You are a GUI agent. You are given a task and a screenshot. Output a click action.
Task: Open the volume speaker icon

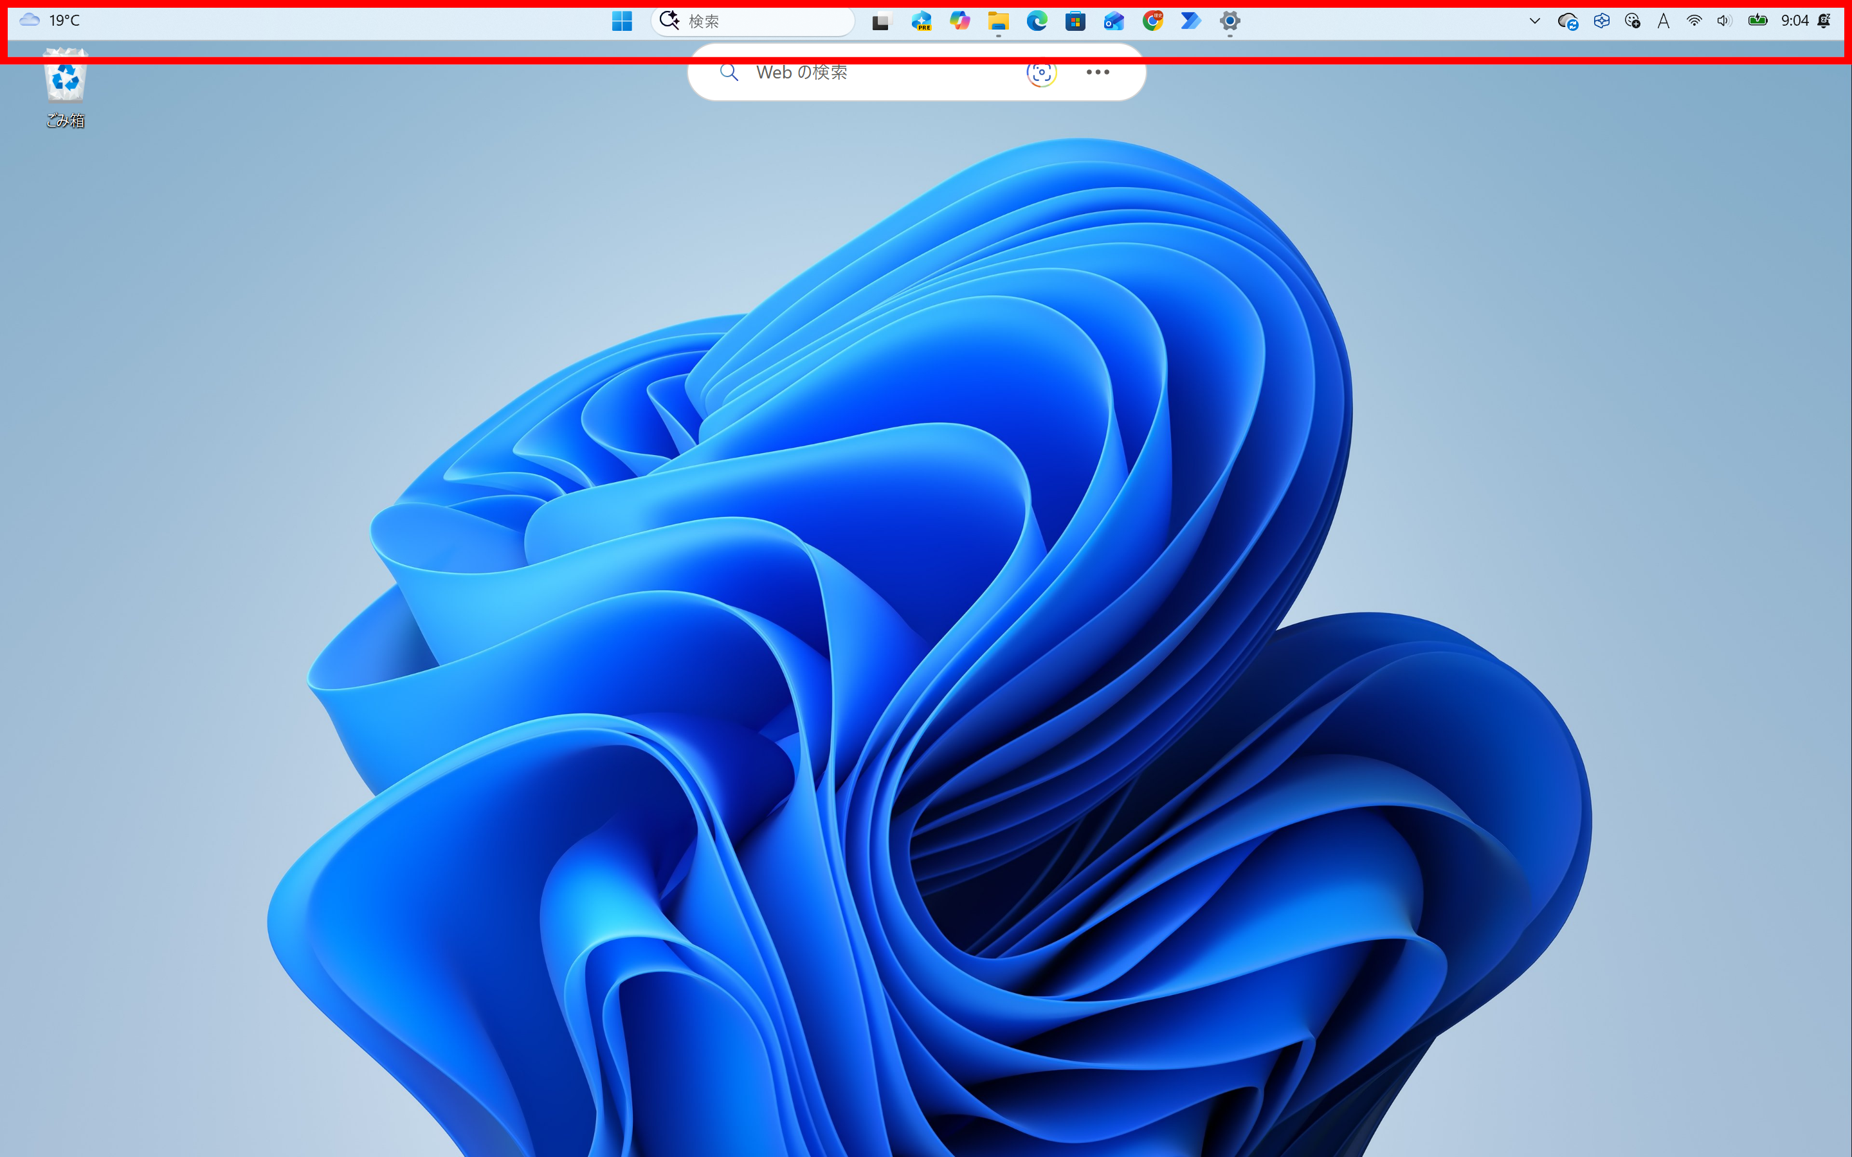[x=1724, y=21]
